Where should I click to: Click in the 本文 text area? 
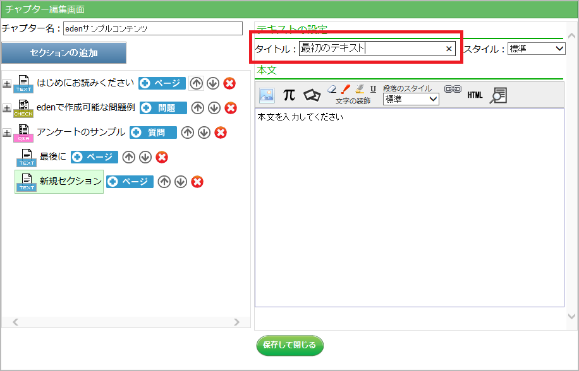(410, 208)
